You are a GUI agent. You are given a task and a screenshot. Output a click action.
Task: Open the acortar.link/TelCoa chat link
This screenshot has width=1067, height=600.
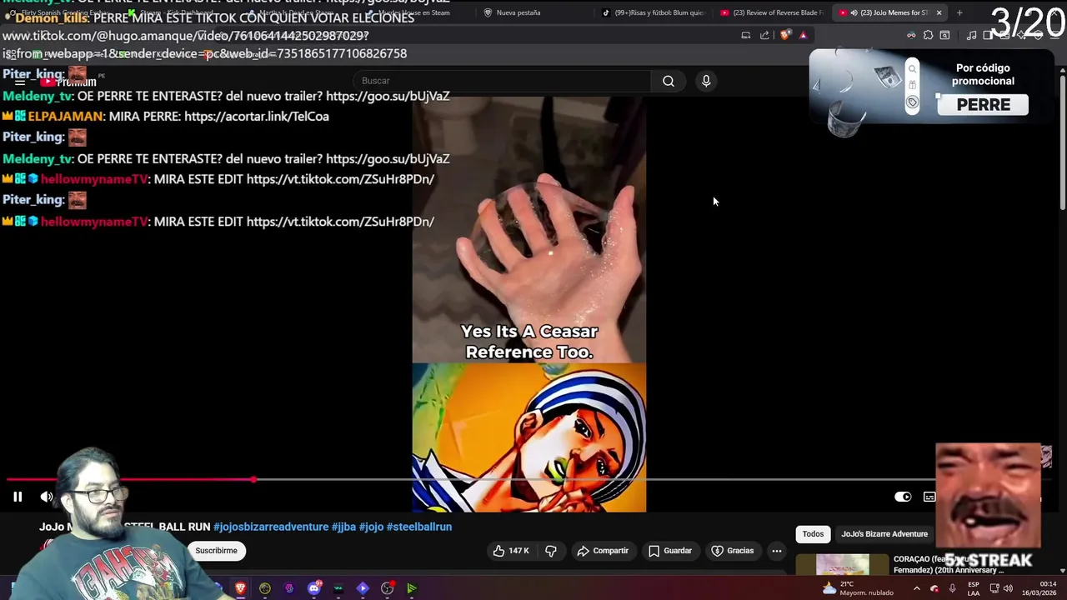click(257, 117)
